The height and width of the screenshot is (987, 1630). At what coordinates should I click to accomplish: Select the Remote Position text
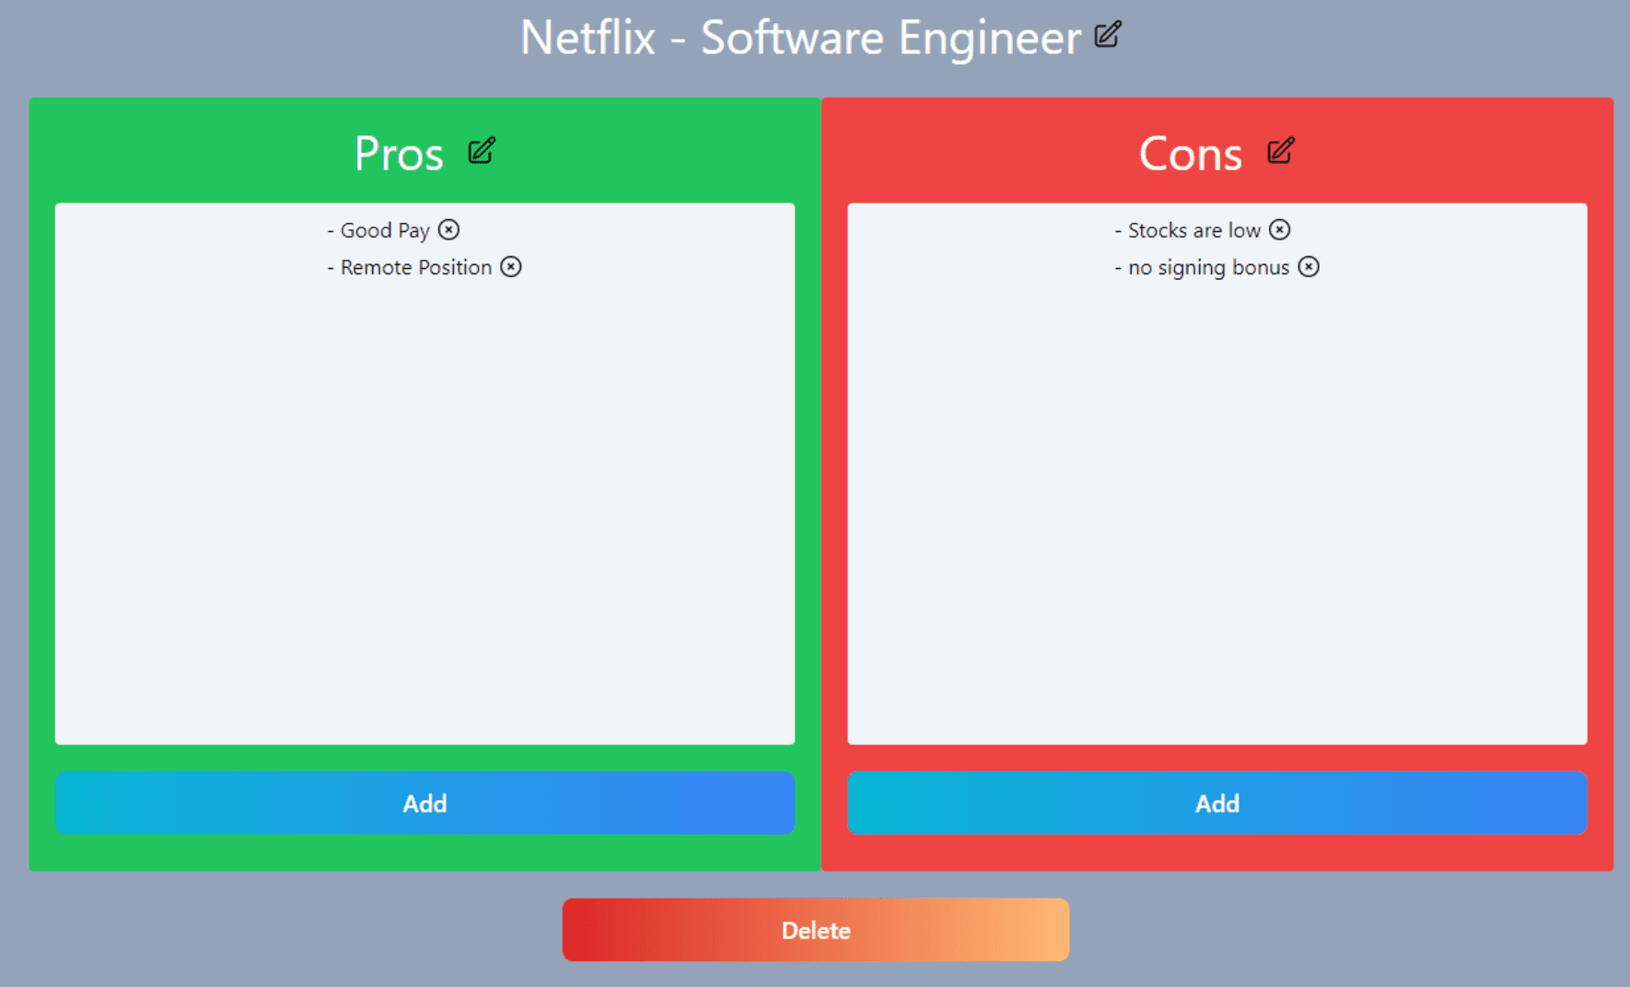pyautogui.click(x=416, y=267)
